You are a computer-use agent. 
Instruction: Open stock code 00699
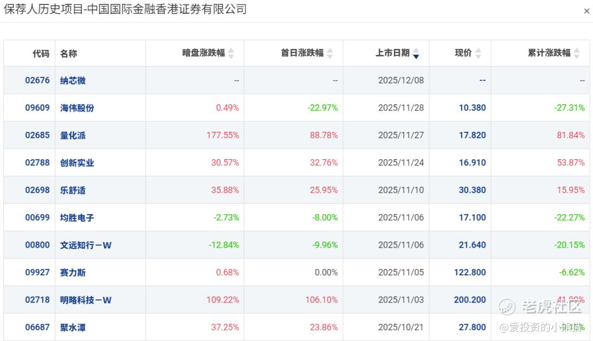(37, 217)
